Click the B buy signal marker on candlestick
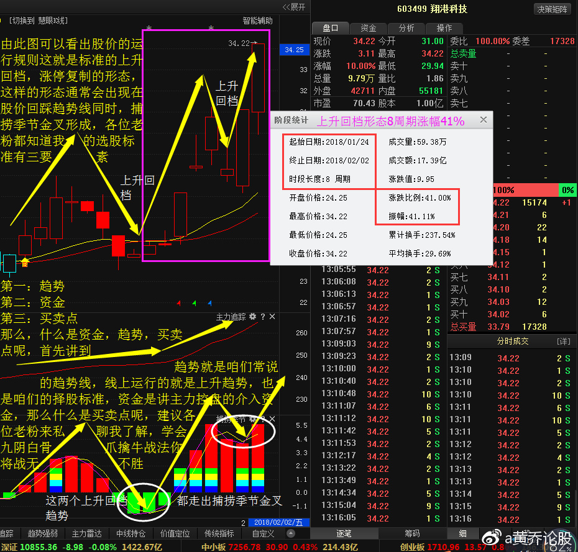The image size is (578, 552). [x=25, y=264]
